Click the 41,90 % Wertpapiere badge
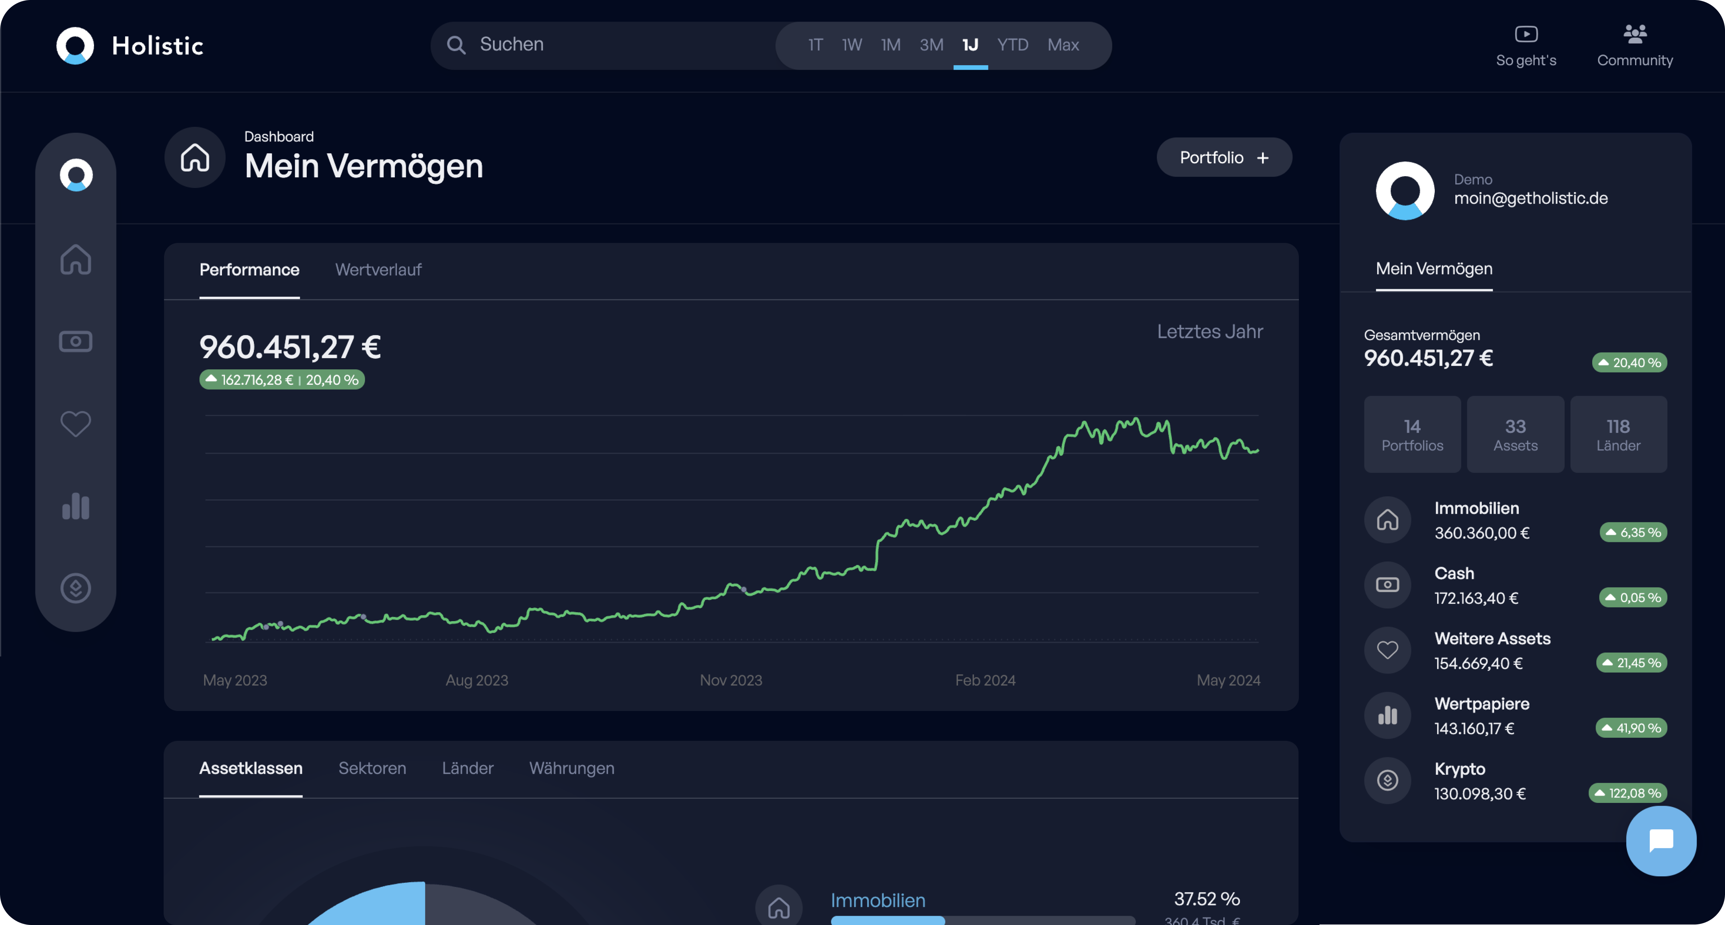 click(1631, 727)
